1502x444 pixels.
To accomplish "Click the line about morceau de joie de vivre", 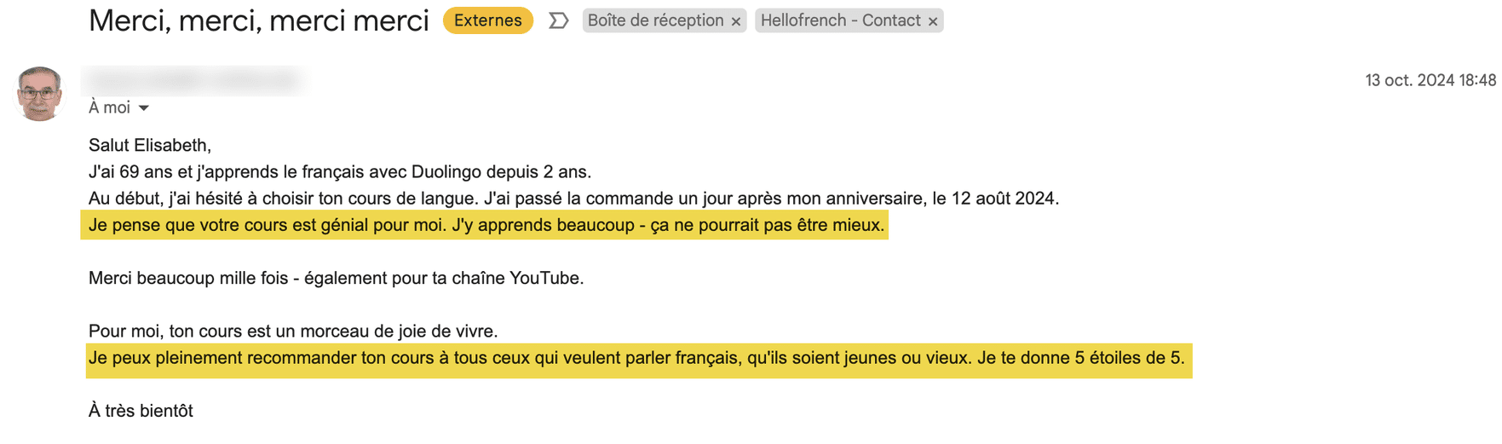I will pyautogui.click(x=293, y=331).
